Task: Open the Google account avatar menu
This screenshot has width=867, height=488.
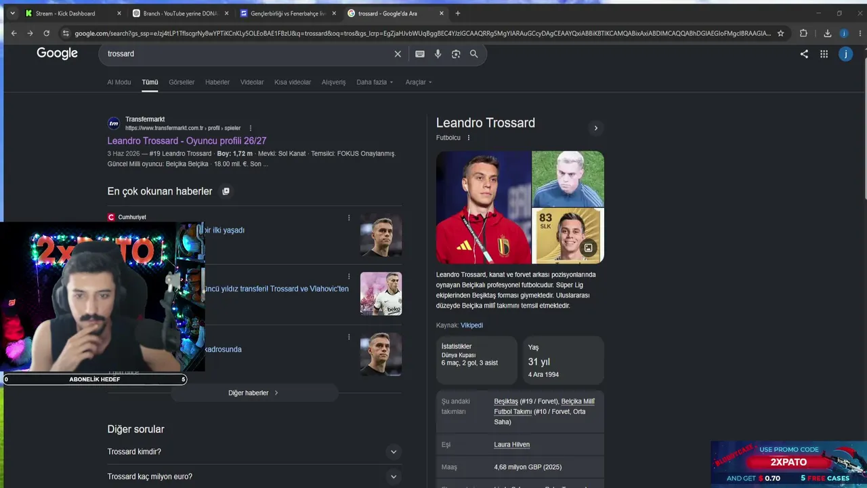Action: [x=845, y=54]
